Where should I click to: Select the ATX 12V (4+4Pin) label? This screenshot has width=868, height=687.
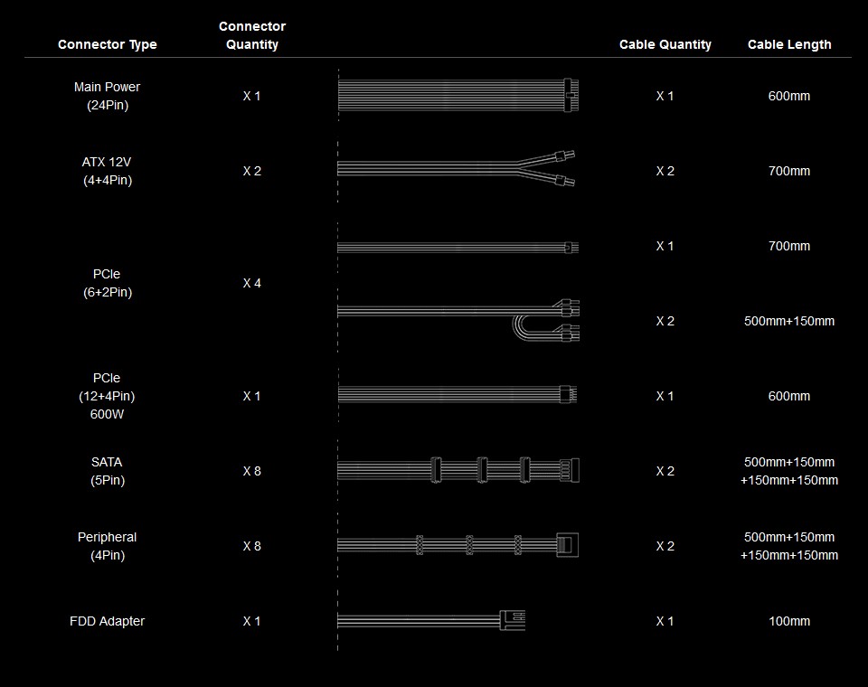coord(107,171)
